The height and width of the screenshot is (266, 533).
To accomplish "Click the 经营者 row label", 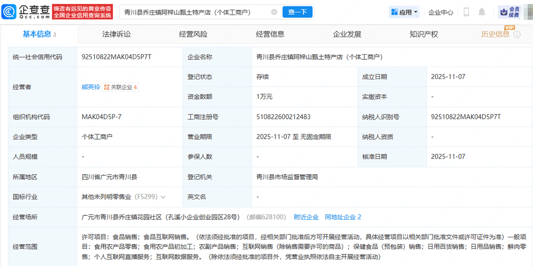I will click(x=22, y=87).
